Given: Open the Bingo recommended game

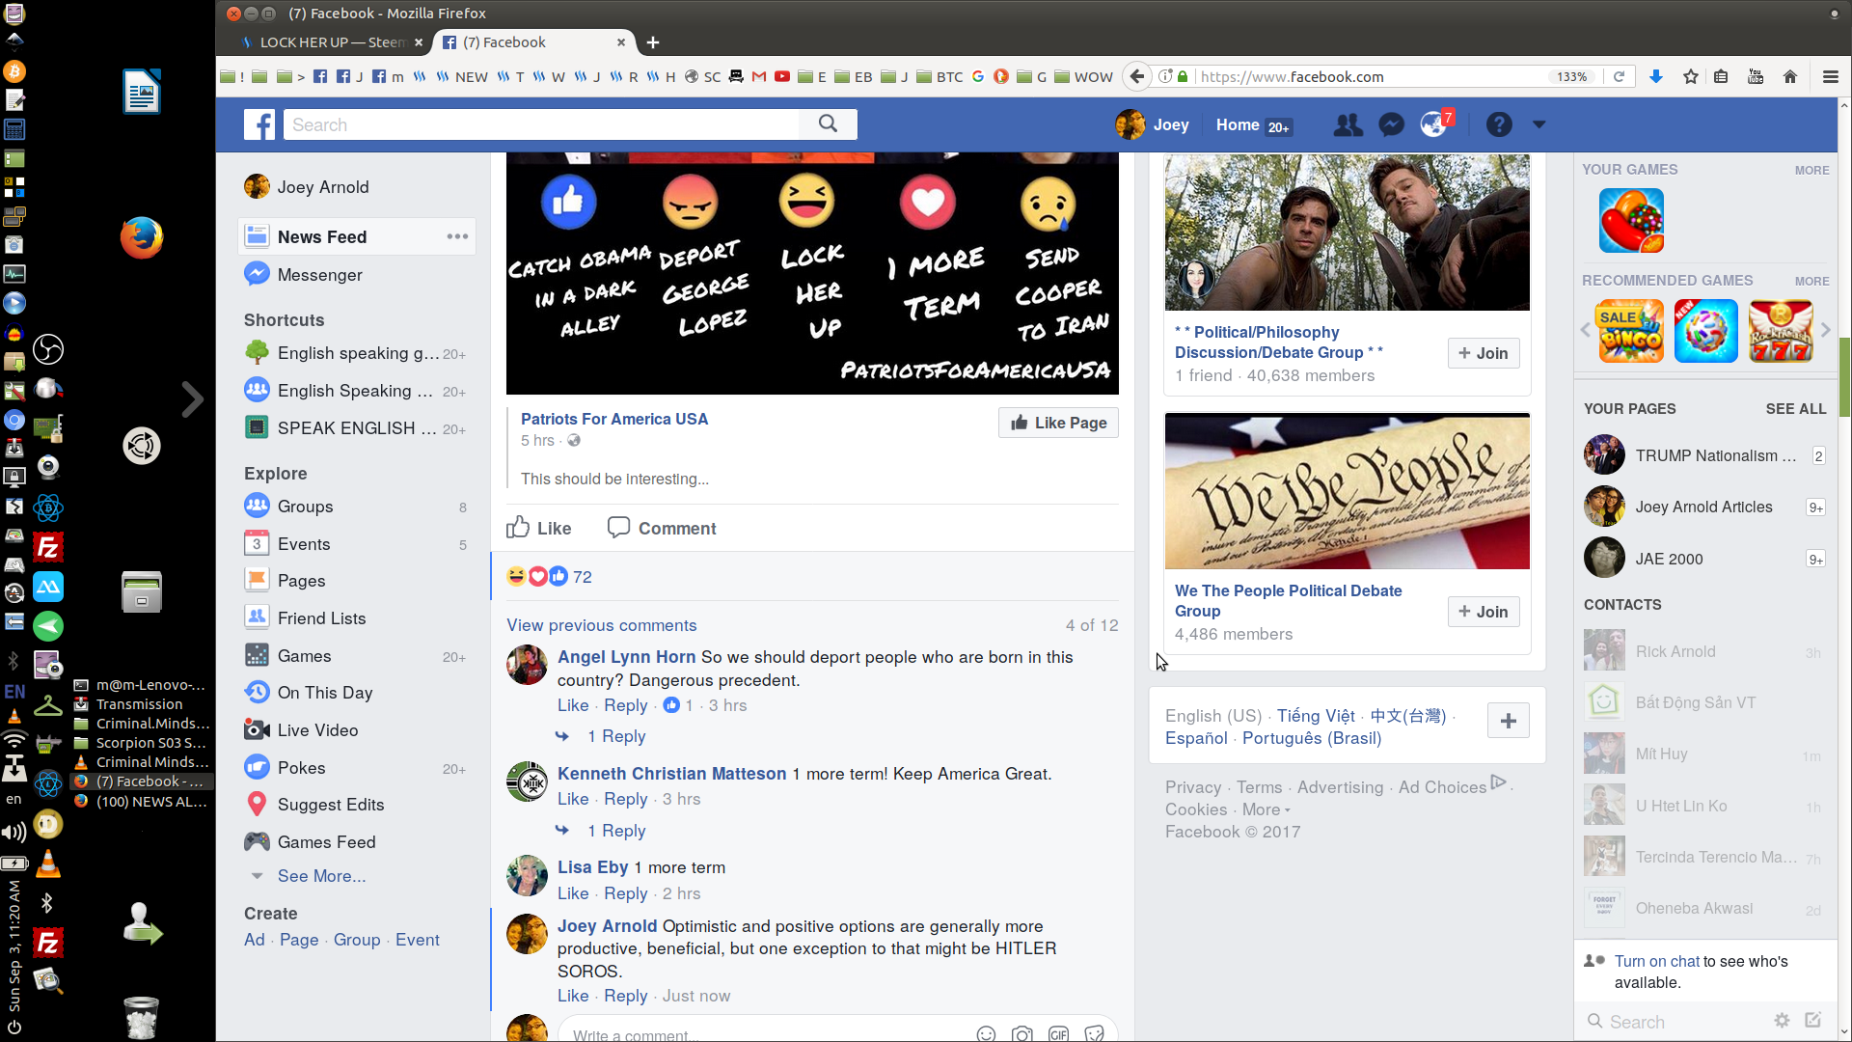Looking at the screenshot, I should click(x=1631, y=331).
